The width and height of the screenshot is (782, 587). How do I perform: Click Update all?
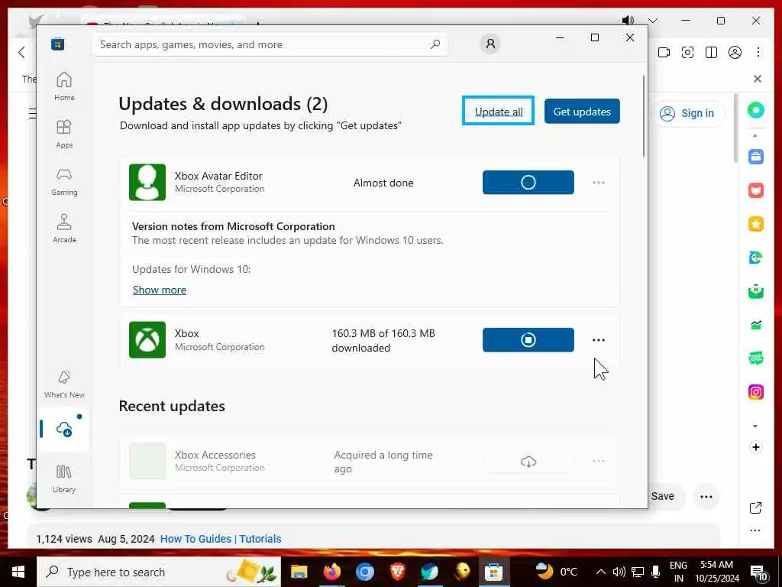498,111
